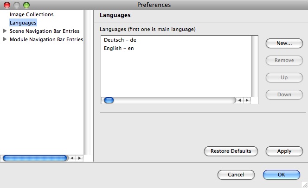Select Languages in the preferences tree
The height and width of the screenshot is (188, 308).
tap(23, 23)
